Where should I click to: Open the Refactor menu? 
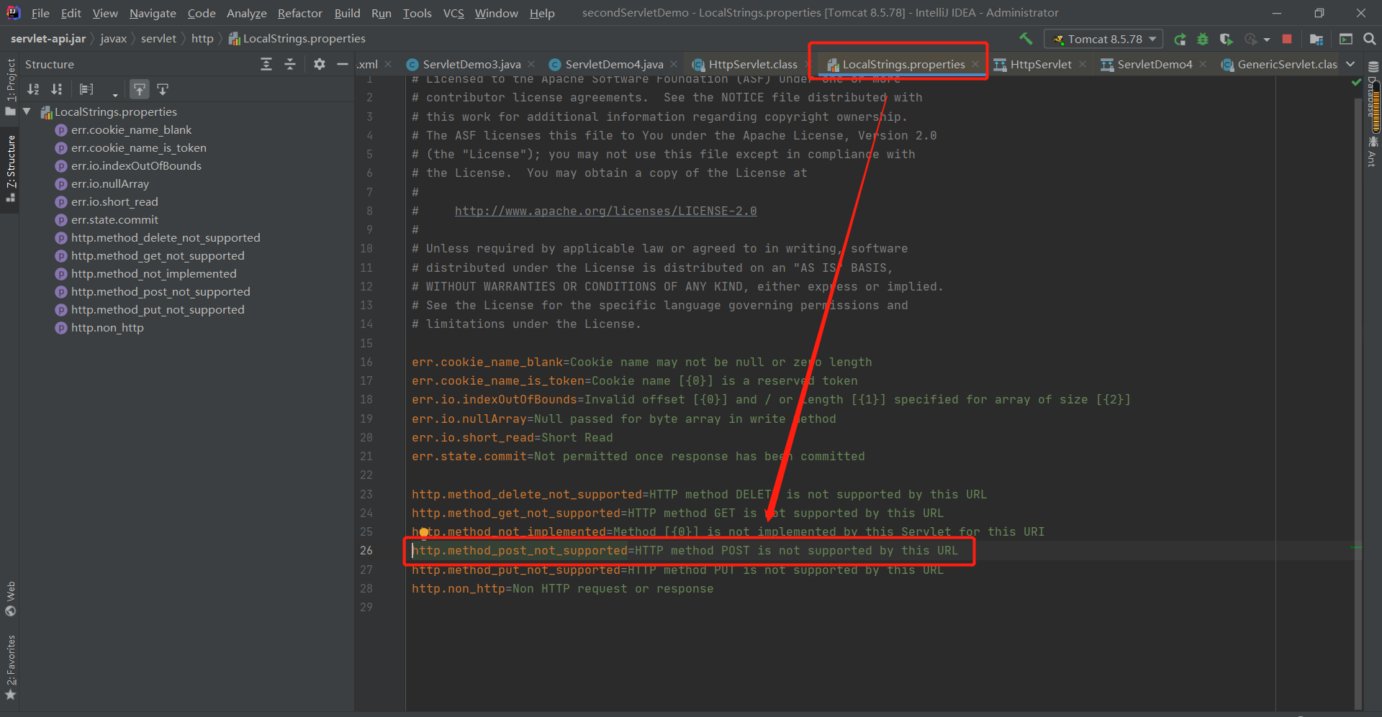pos(299,13)
